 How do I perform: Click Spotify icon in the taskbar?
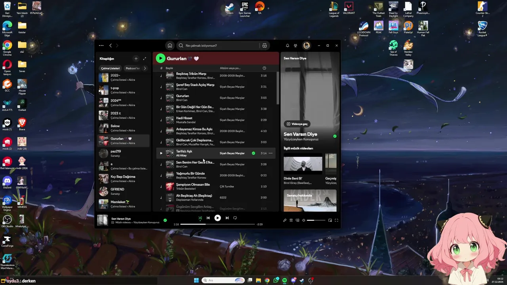[284, 280]
